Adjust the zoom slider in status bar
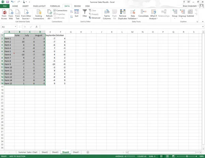 pos(187,156)
